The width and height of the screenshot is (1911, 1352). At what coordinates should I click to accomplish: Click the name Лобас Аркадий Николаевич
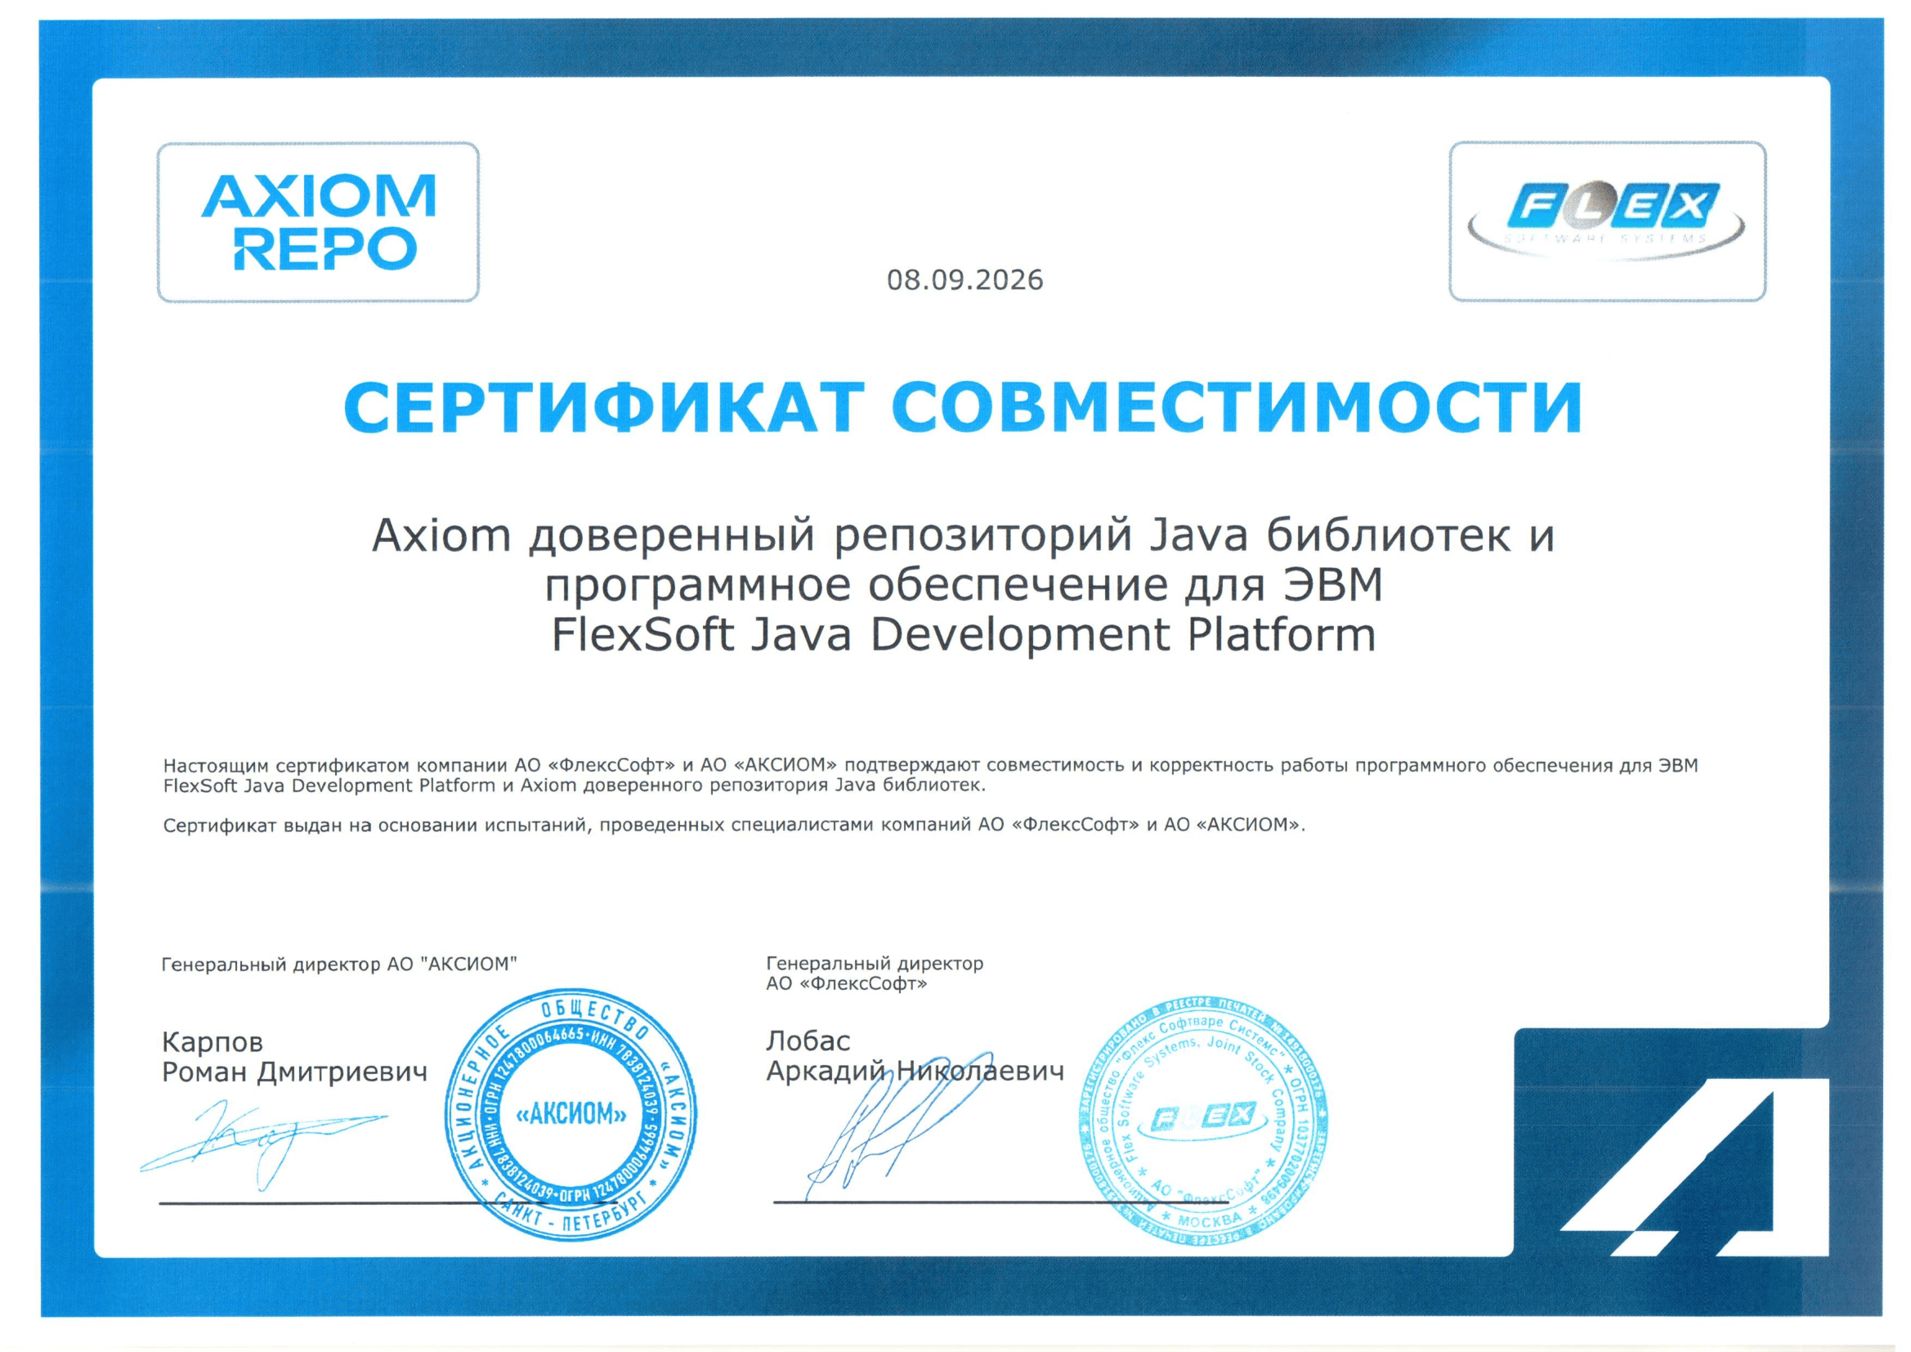[x=915, y=1055]
